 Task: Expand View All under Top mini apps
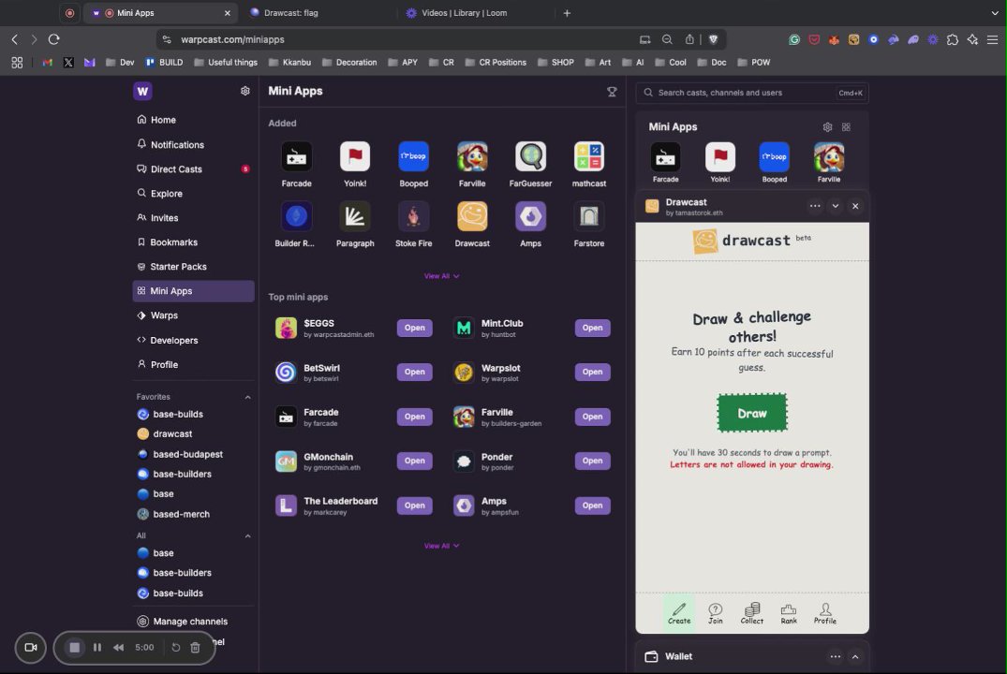coord(441,546)
